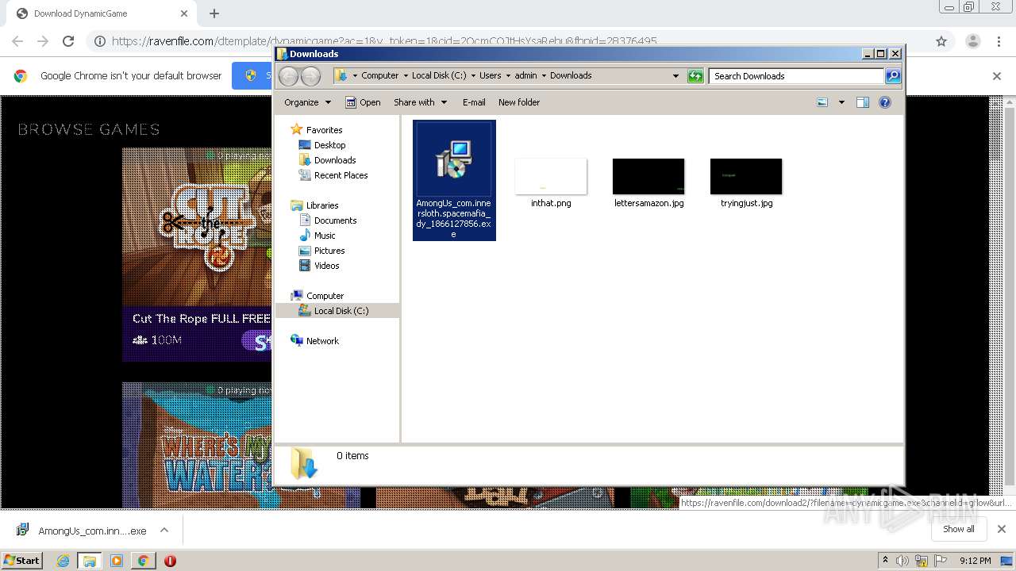
Task: Select Pictures library
Action: point(321,251)
